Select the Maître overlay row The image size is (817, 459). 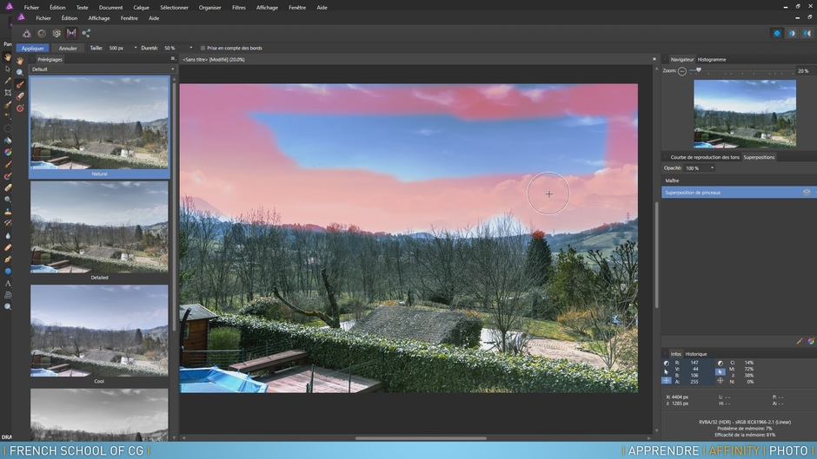pyautogui.click(x=739, y=180)
